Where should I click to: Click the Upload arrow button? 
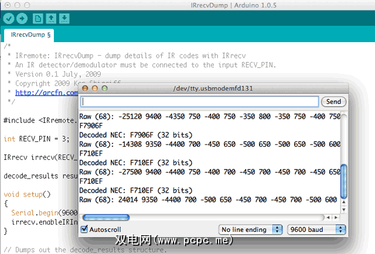(22, 18)
